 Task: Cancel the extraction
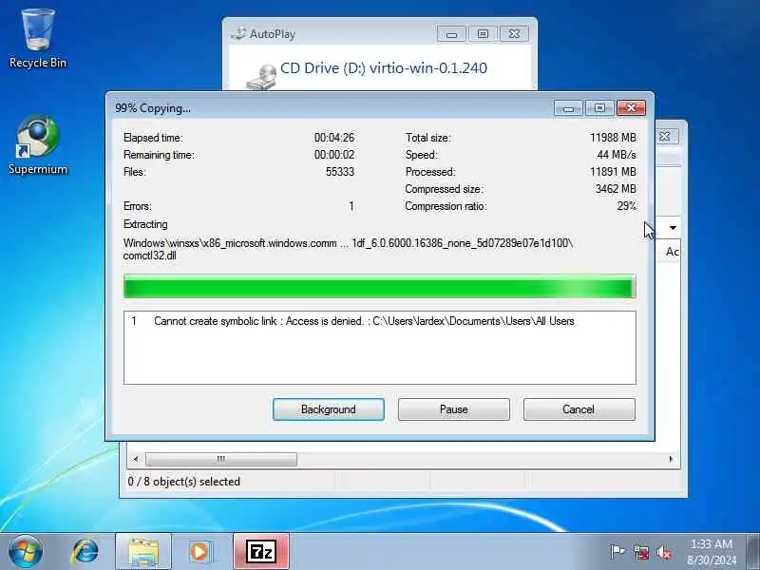coord(579,409)
